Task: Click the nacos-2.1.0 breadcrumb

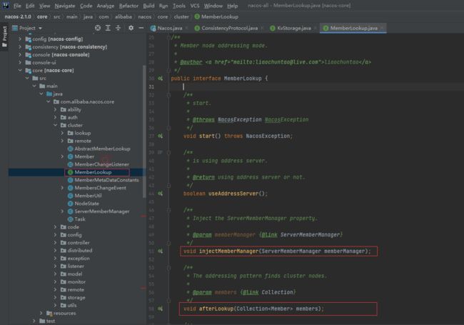Action: coord(18,17)
